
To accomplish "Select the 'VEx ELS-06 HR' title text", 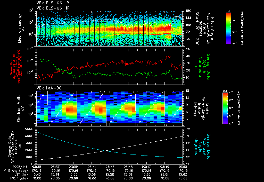I will pos(53,8).
